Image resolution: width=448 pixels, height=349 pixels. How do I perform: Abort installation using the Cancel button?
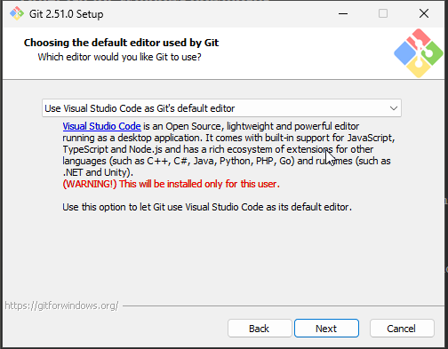(402, 329)
